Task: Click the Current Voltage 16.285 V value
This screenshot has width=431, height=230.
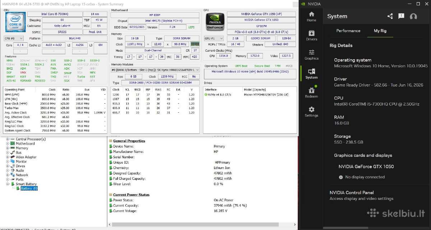Action: click(221, 211)
